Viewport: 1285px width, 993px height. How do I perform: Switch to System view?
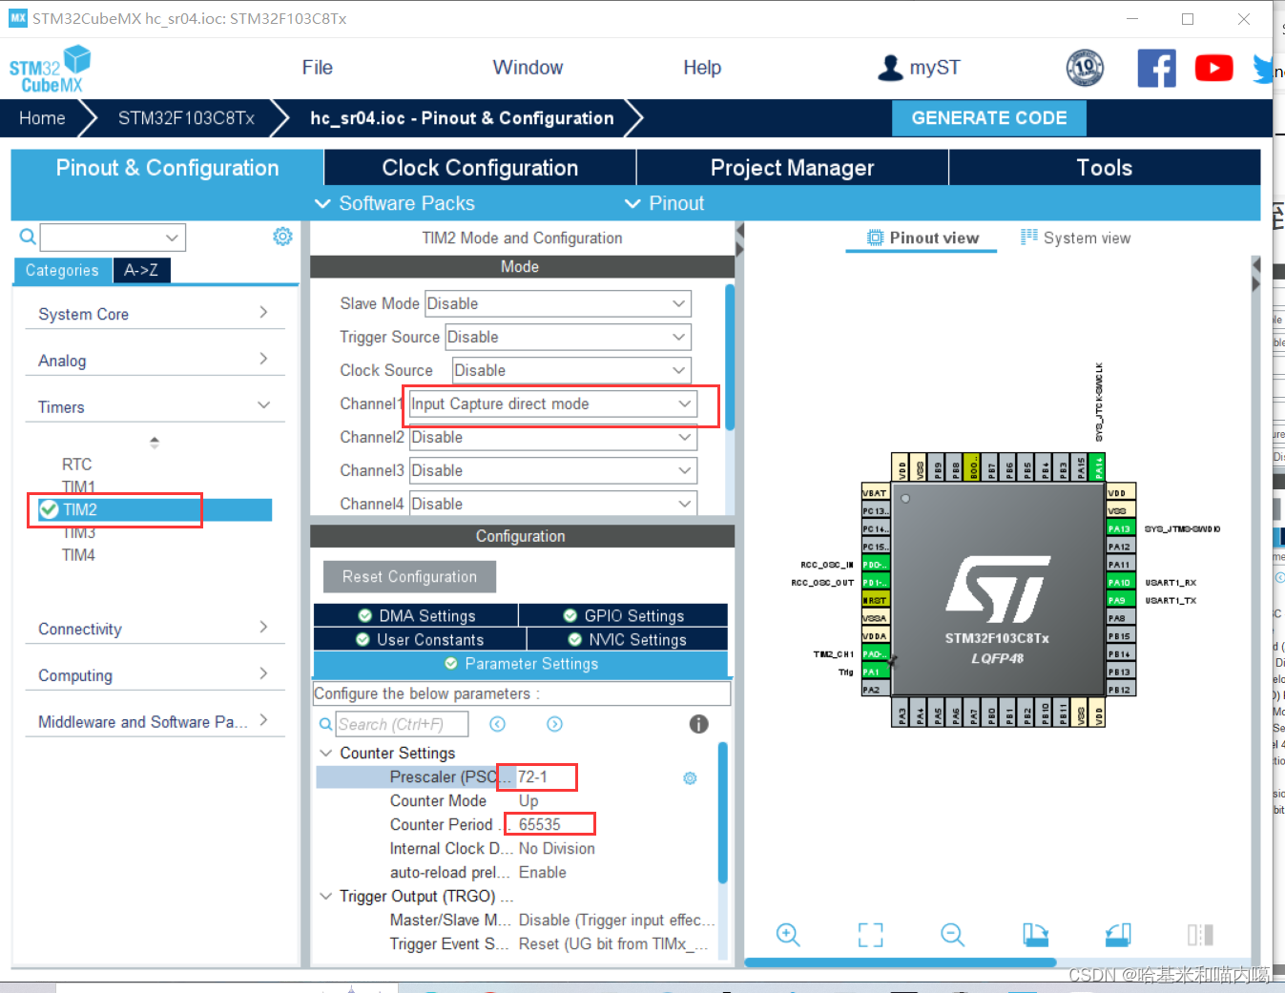click(1075, 238)
